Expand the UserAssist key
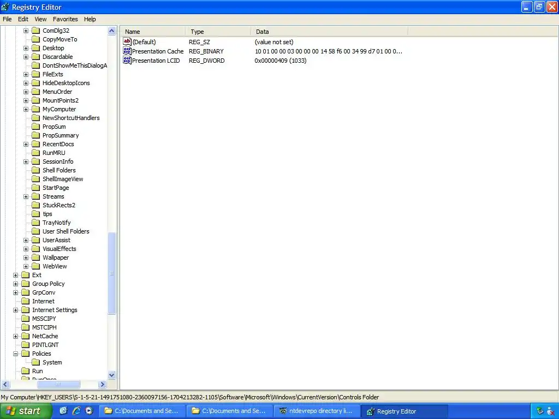Viewport: 559px width, 419px height. click(x=26, y=240)
